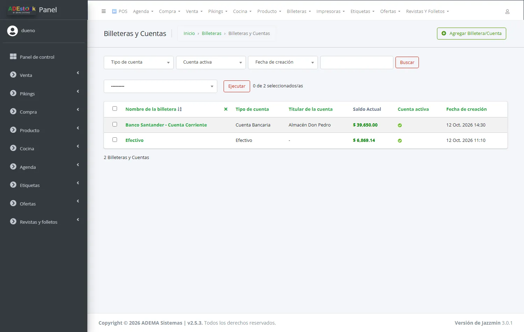Click the Buscar button

pyautogui.click(x=407, y=63)
